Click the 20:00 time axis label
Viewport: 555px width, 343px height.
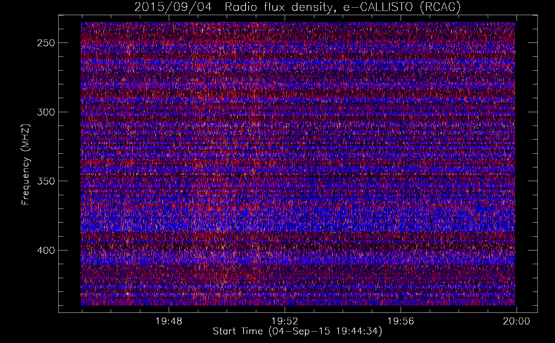pyautogui.click(x=517, y=321)
